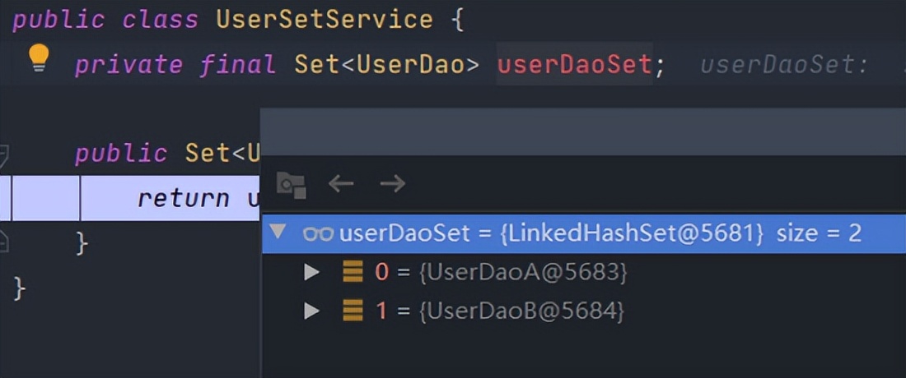This screenshot has height=378, width=906.
Task: Click the yellow lightbulb intention icon
Action: (x=39, y=58)
